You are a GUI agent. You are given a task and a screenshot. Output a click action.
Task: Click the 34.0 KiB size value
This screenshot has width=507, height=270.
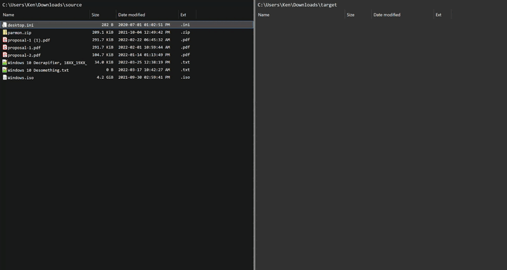click(104, 62)
